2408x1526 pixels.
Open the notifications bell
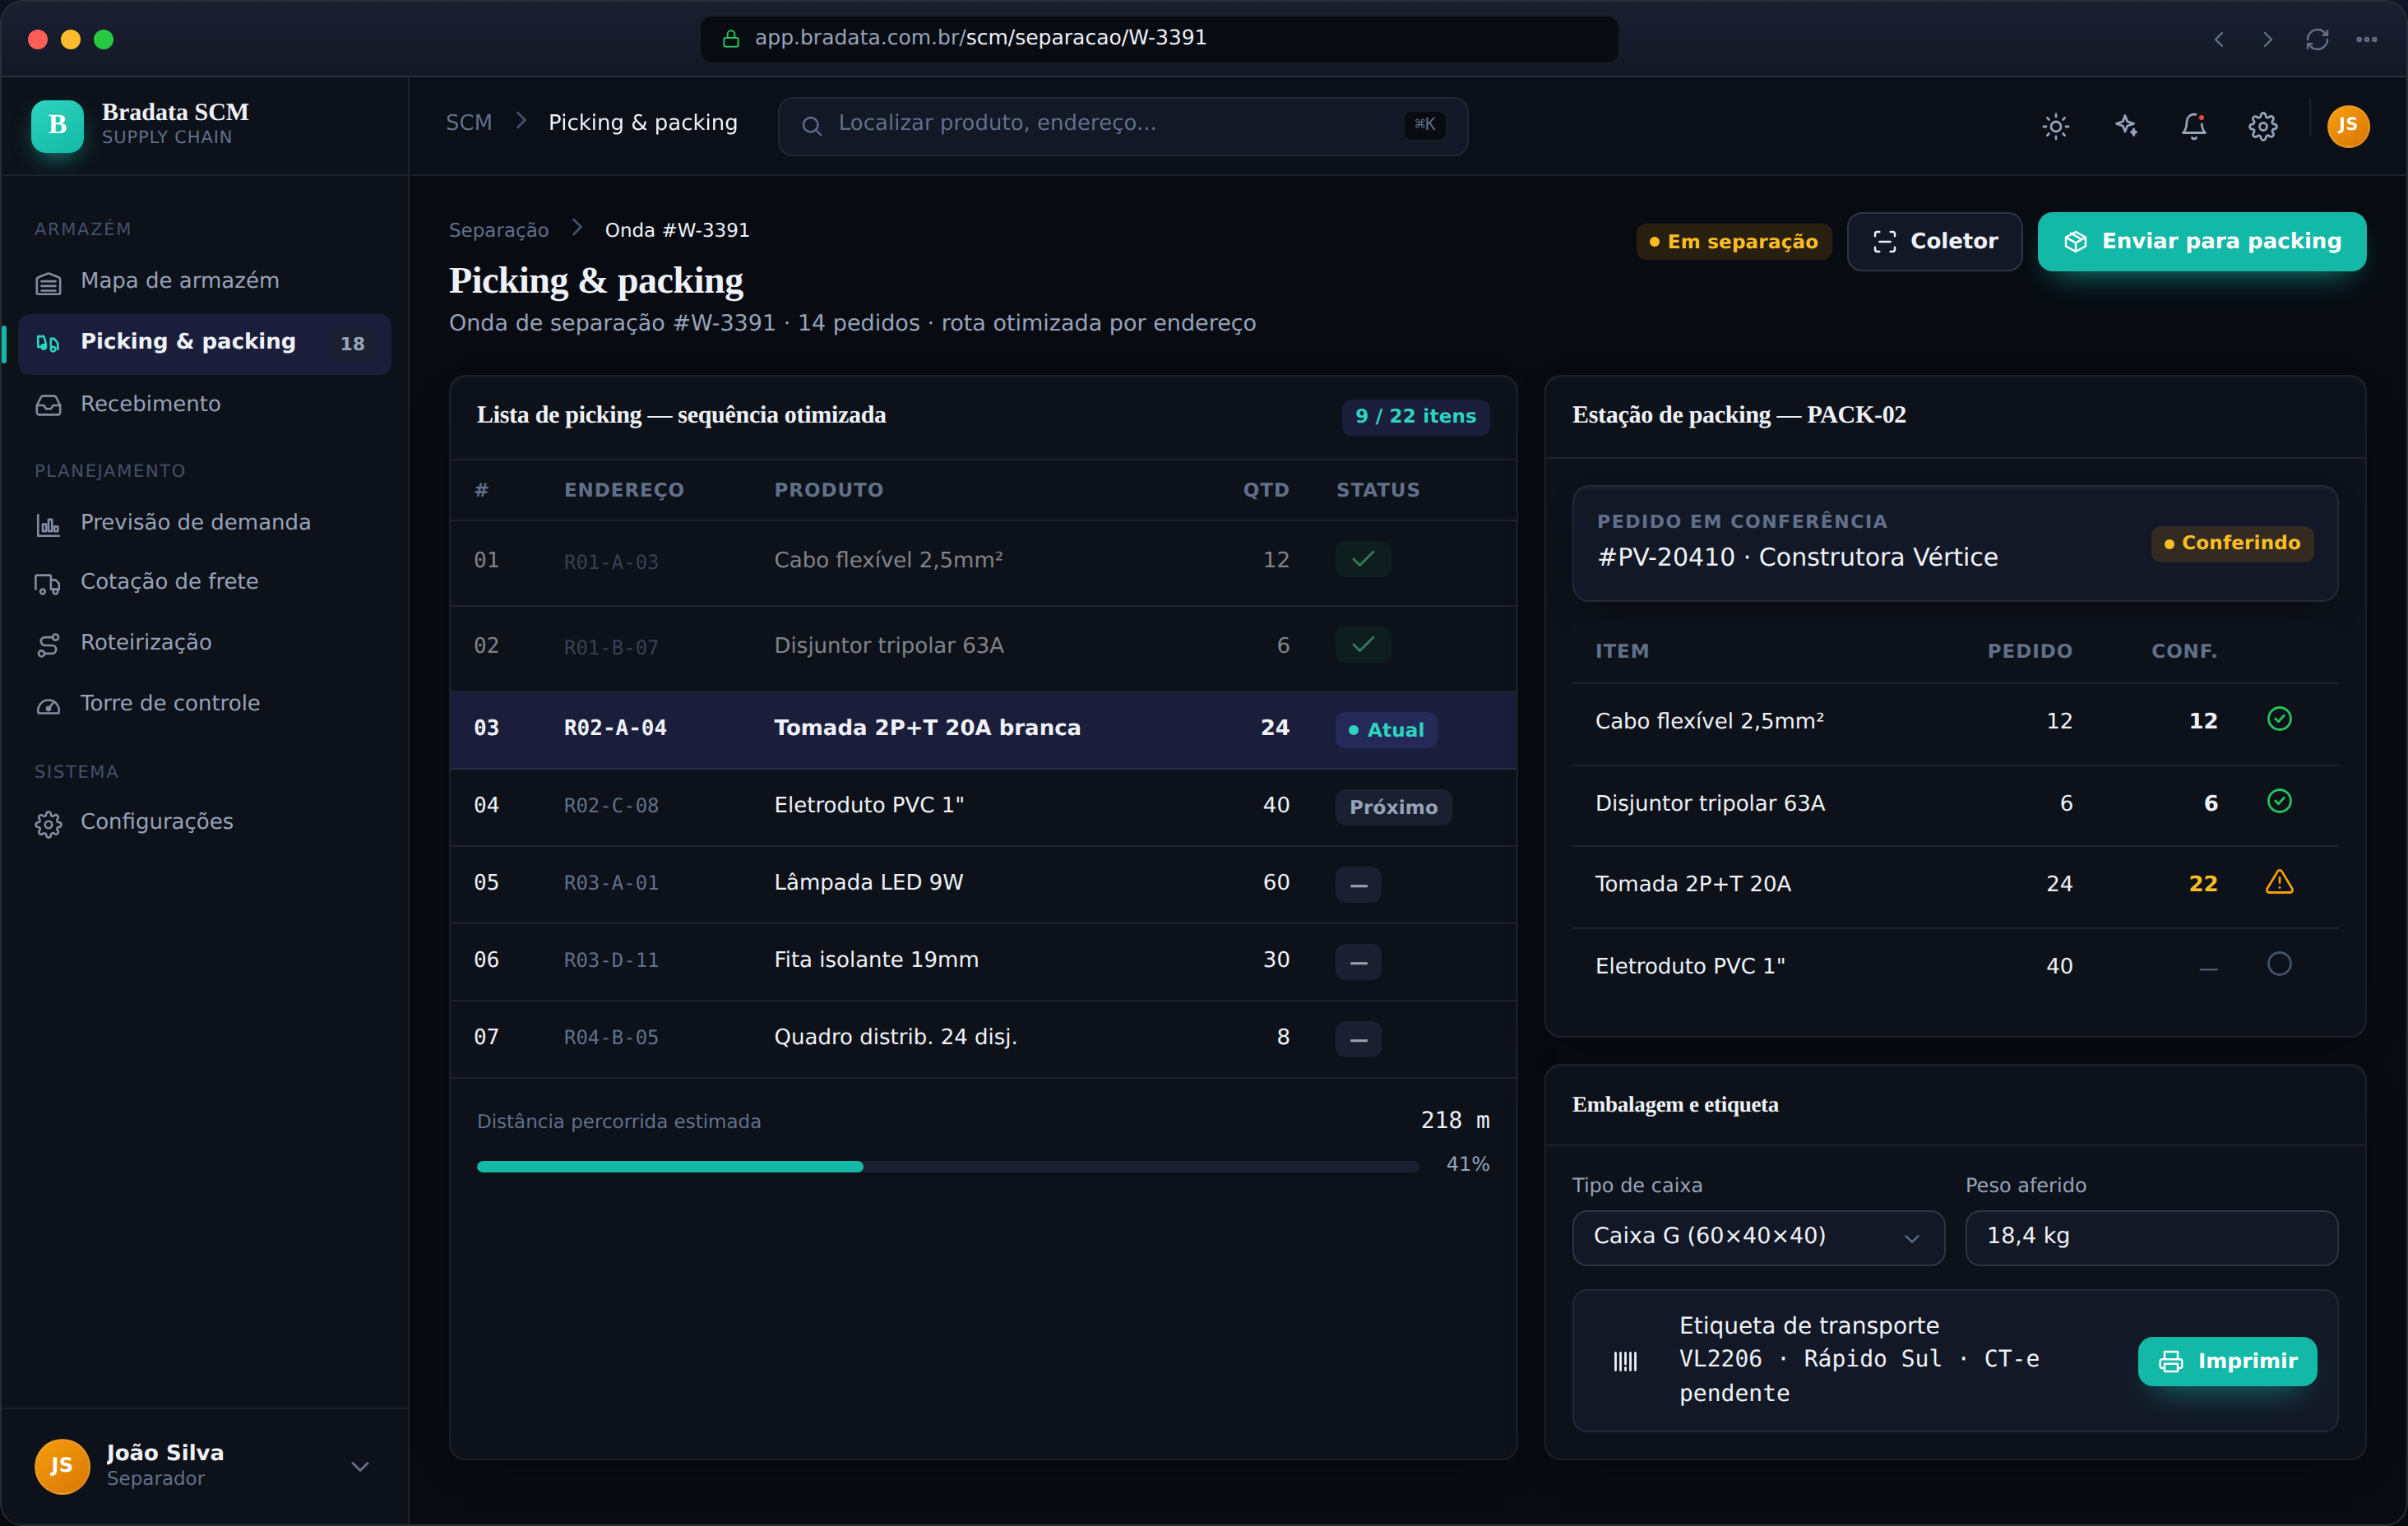[x=2194, y=126]
